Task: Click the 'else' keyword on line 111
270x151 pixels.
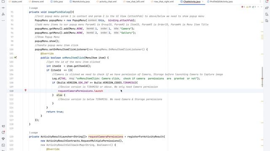Action: point(59,95)
